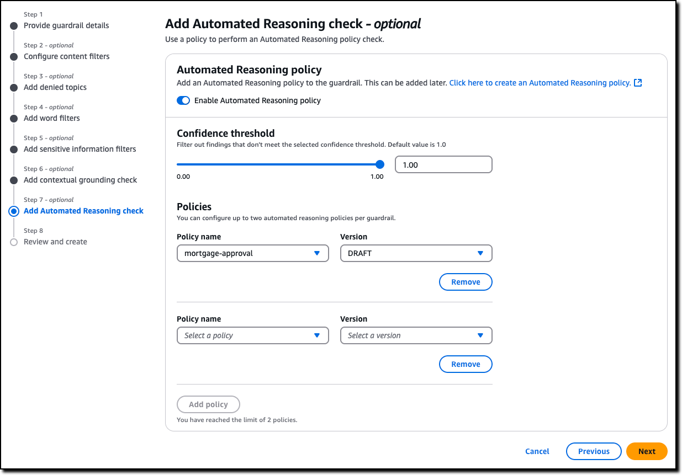This screenshot has width=682, height=475.
Task: Click the 0.00 slider minimum label
Action: tap(183, 177)
